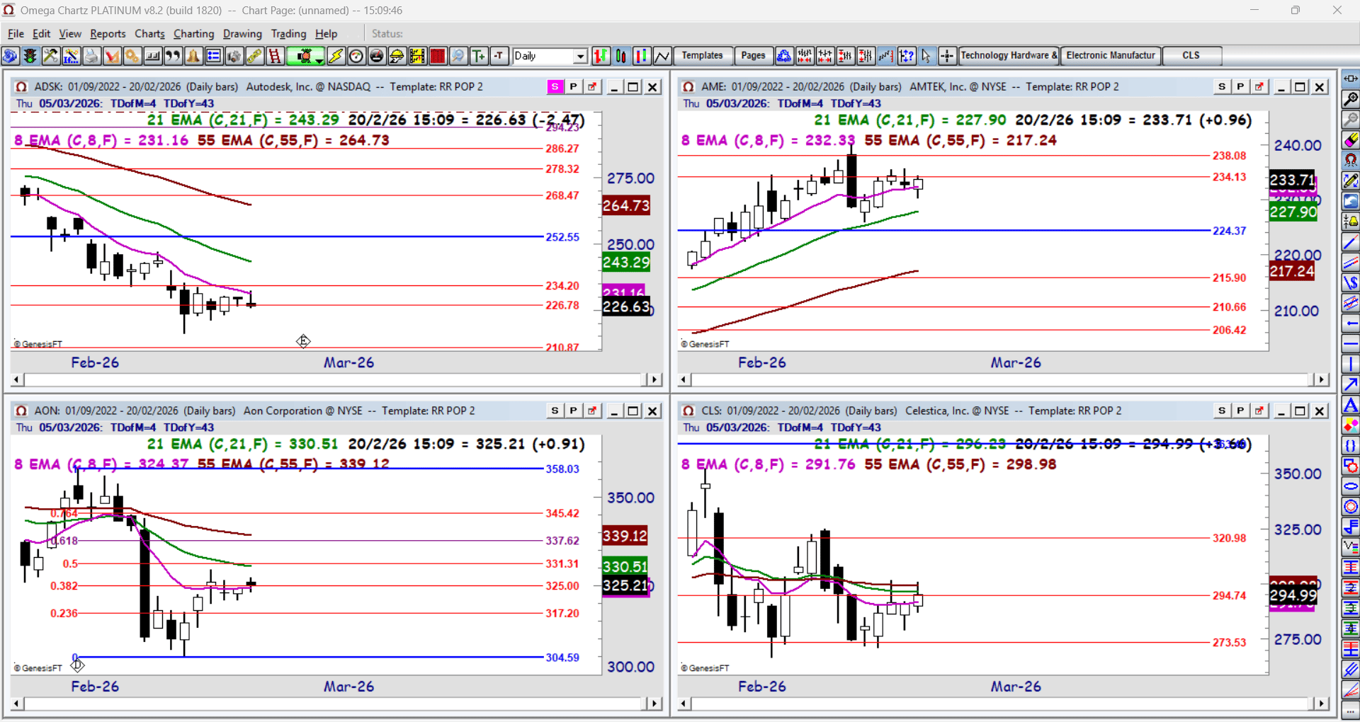1360x722 pixels.
Task: Open the Electronic Manufactur industry selector
Action: 1111,56
